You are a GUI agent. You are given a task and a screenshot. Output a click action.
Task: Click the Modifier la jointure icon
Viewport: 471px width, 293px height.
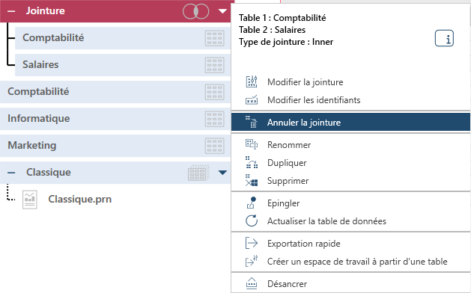tap(252, 81)
